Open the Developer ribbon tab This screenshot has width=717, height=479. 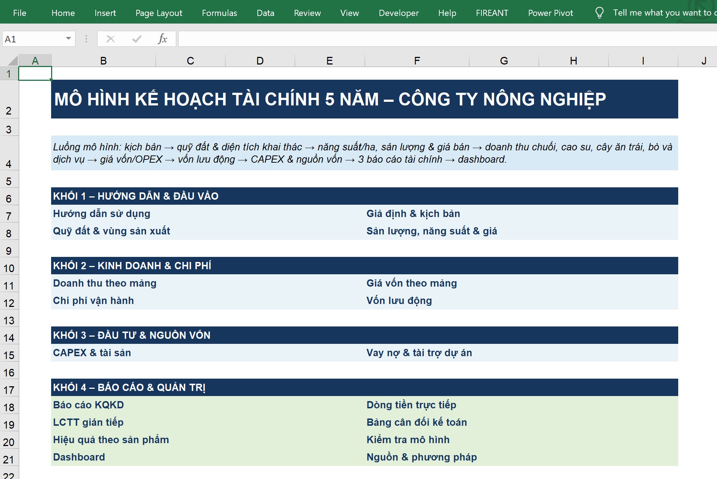coord(398,13)
